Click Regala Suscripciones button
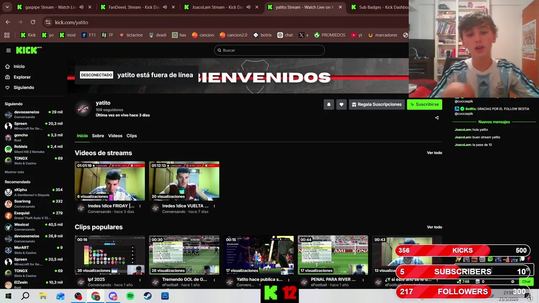This screenshot has height=303, width=539. pos(377,104)
